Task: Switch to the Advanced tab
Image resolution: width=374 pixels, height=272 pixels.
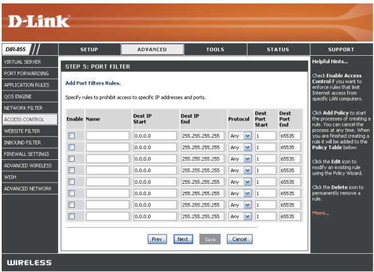Action: [152, 50]
